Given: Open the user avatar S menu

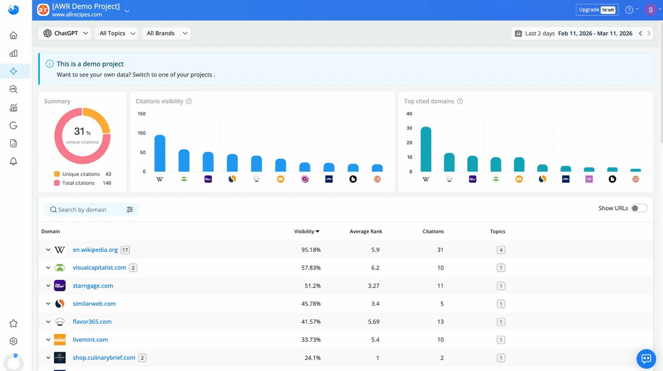Looking at the screenshot, I should click(650, 10).
